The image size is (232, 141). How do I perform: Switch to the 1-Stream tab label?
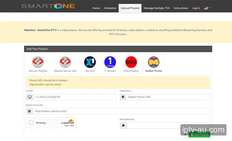110,71
